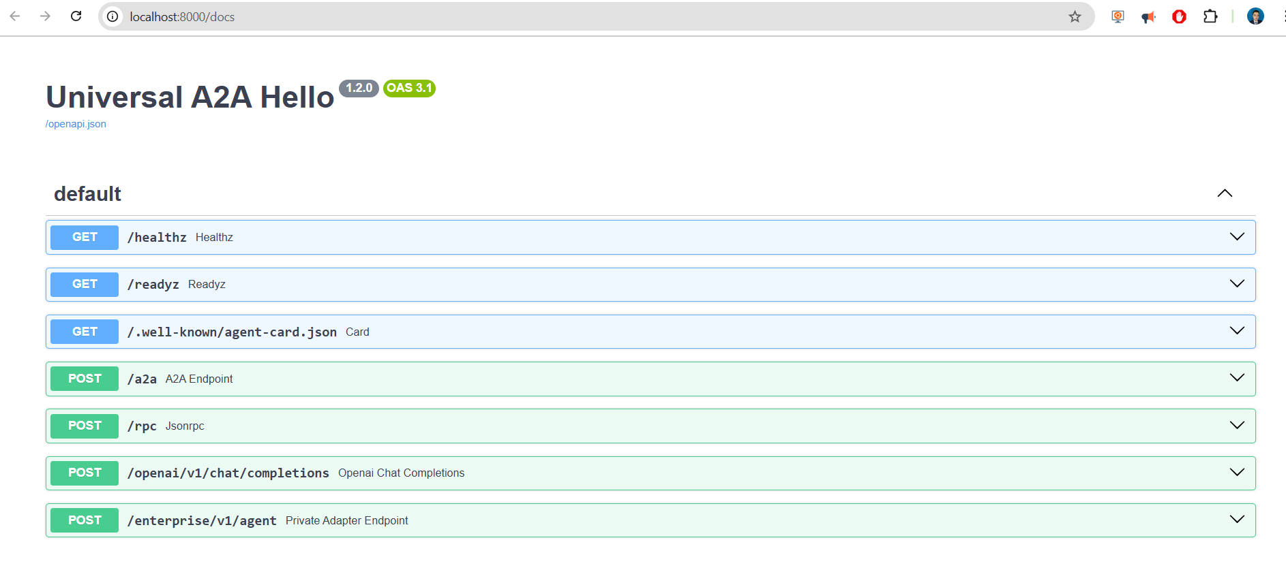Image resolution: width=1286 pixels, height=585 pixels.
Task: Click the GET badge for agent-card.json
Action: coord(85,332)
